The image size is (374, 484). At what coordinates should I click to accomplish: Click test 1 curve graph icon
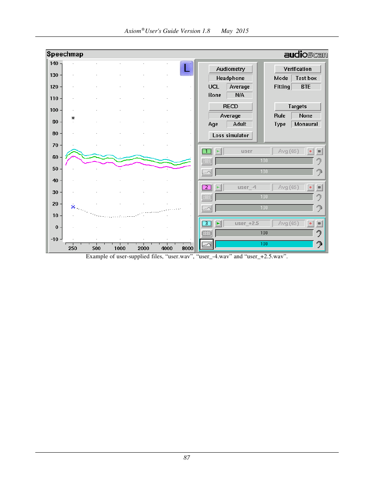coord(207,172)
